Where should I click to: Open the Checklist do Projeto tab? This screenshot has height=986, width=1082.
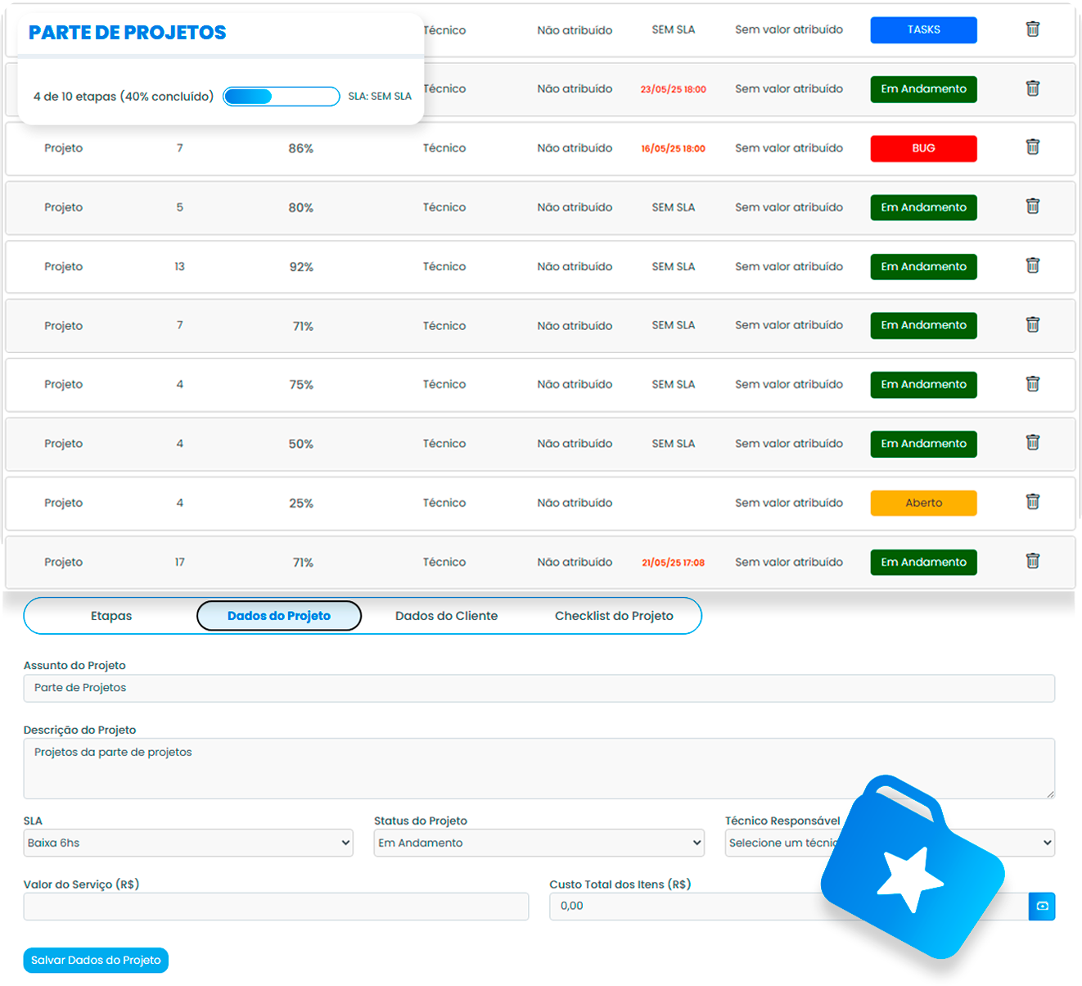coord(614,615)
